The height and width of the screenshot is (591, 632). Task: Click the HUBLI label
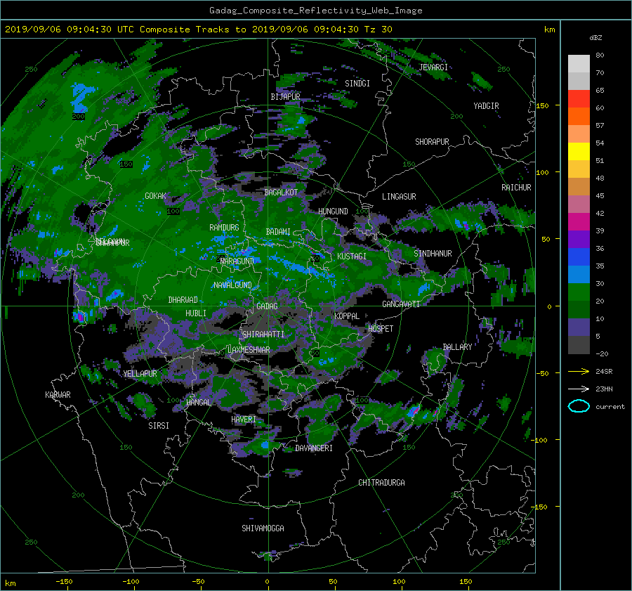pyautogui.click(x=196, y=313)
